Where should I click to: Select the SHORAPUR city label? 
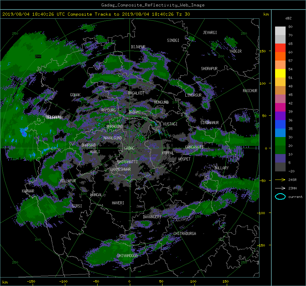[209, 69]
